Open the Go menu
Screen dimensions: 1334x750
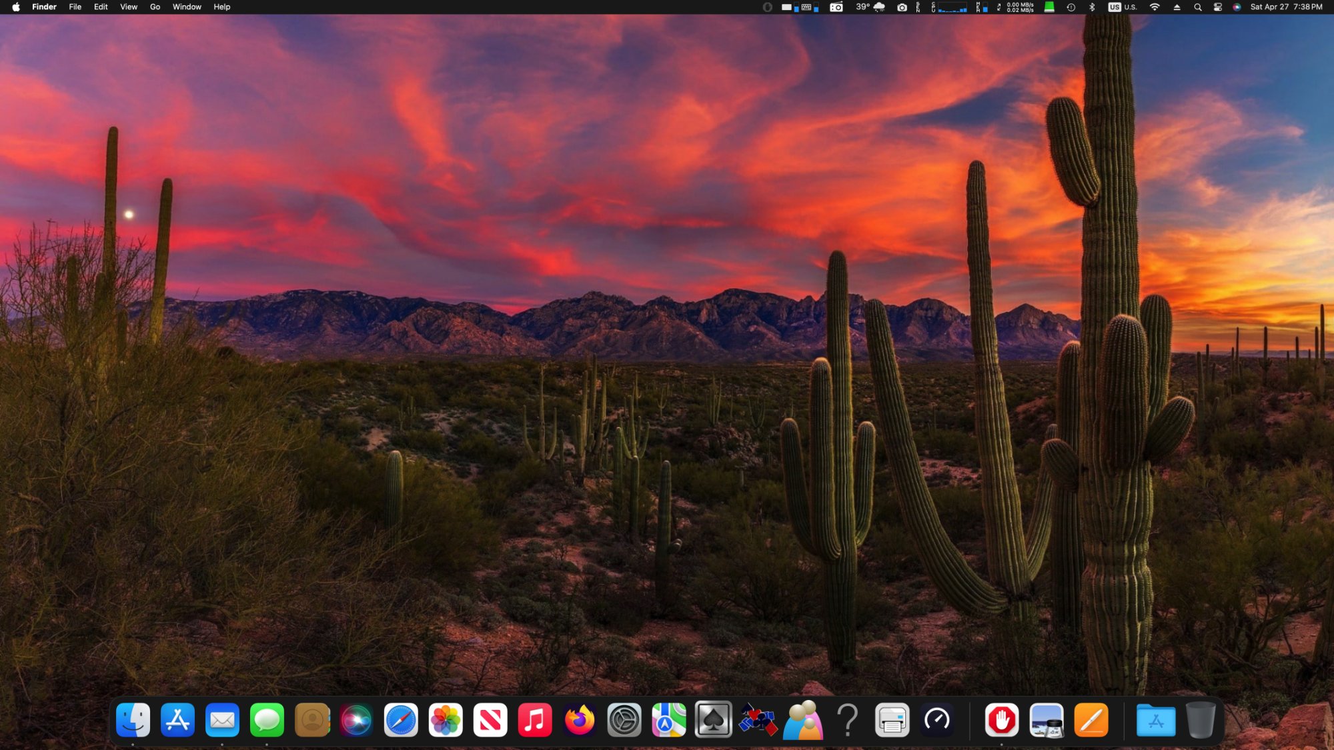tap(155, 7)
